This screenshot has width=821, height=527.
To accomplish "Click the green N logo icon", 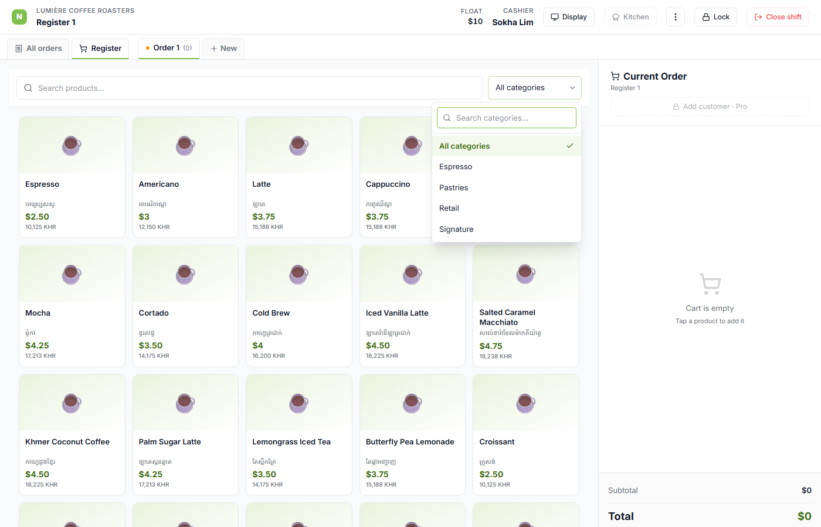I will pyautogui.click(x=19, y=17).
